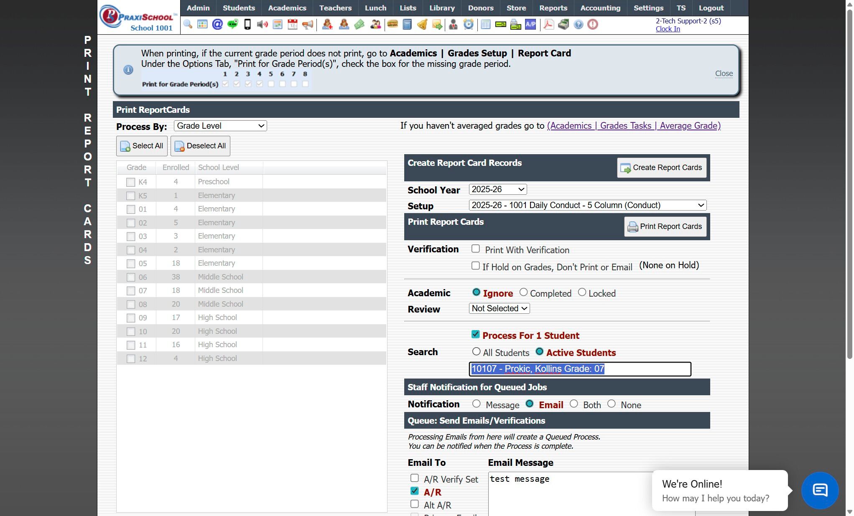The height and width of the screenshot is (516, 854).
Task: Open the Accounting menu
Action: pyautogui.click(x=600, y=8)
